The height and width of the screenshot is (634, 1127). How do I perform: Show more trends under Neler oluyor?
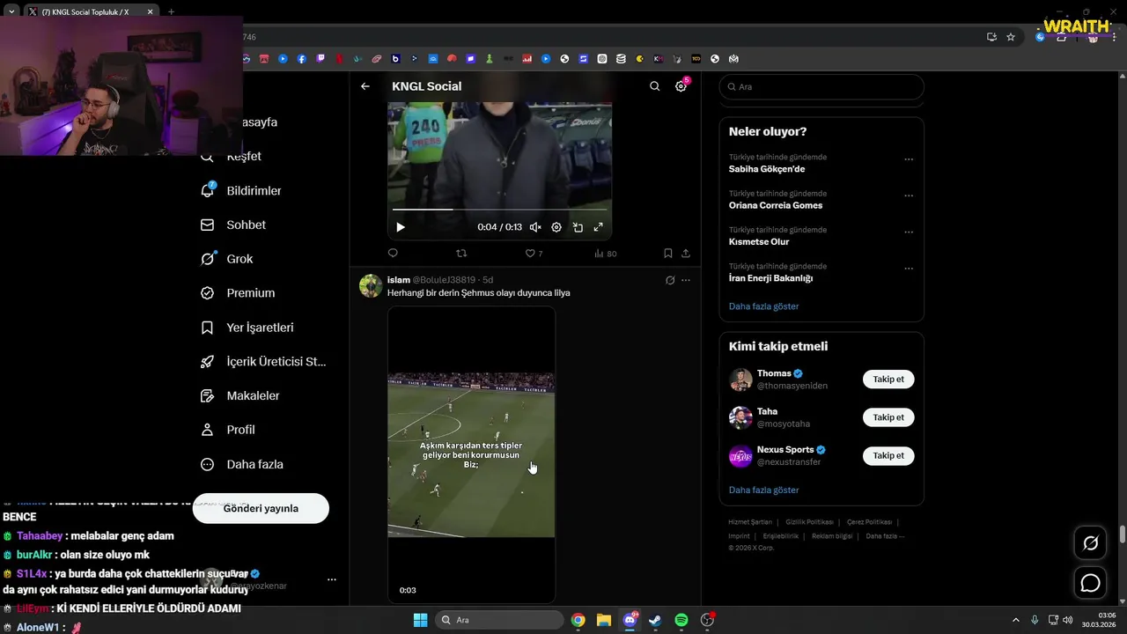[763, 306]
